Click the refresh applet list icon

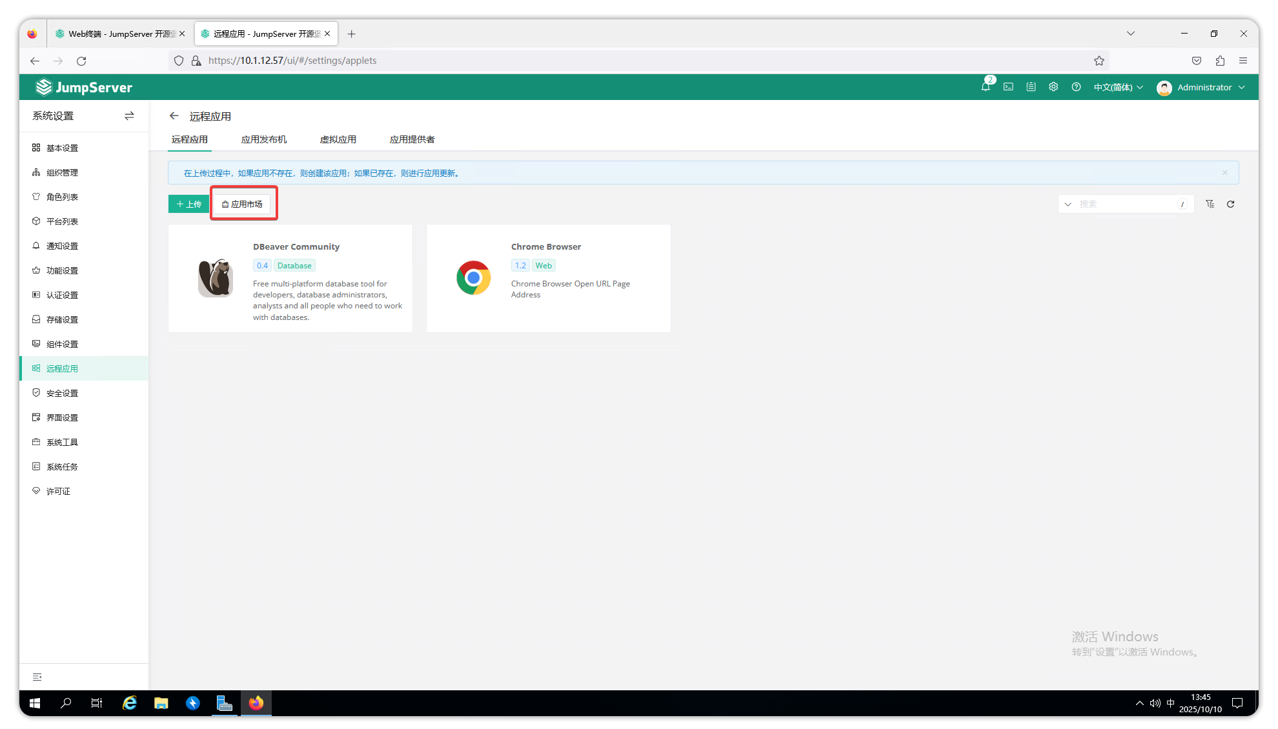1230,204
